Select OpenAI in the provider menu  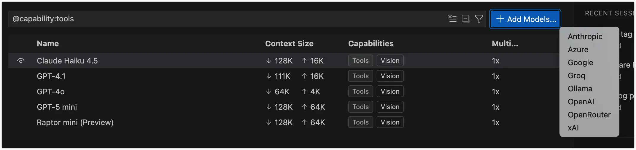point(581,102)
